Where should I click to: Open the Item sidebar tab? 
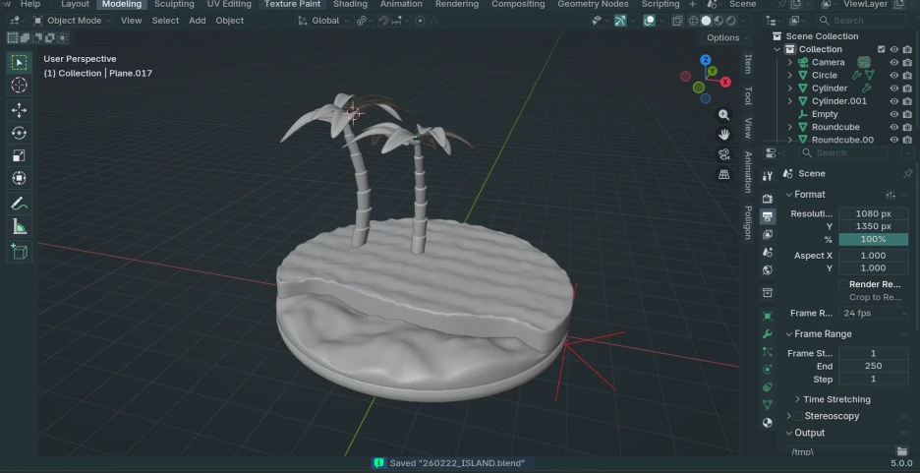pos(747,64)
